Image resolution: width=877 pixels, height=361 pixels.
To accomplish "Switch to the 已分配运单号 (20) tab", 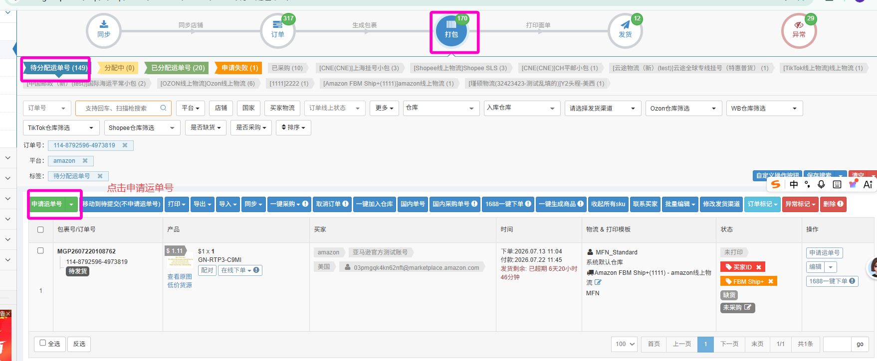I will tap(178, 68).
